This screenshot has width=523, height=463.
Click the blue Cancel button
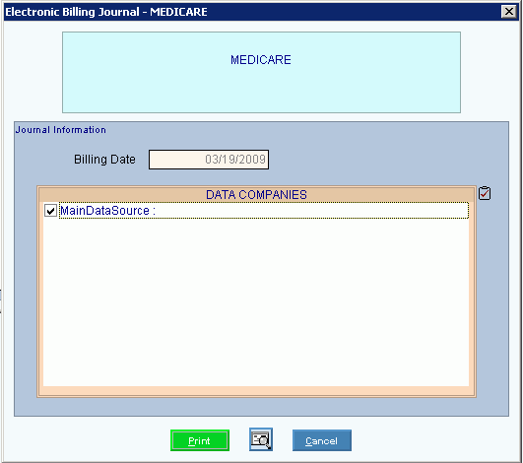tap(321, 440)
